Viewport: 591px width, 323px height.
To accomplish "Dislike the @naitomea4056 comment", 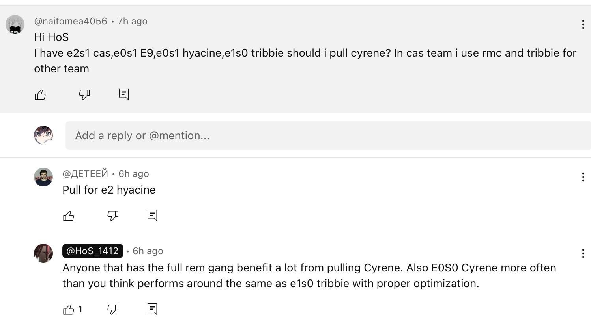I will [x=84, y=94].
